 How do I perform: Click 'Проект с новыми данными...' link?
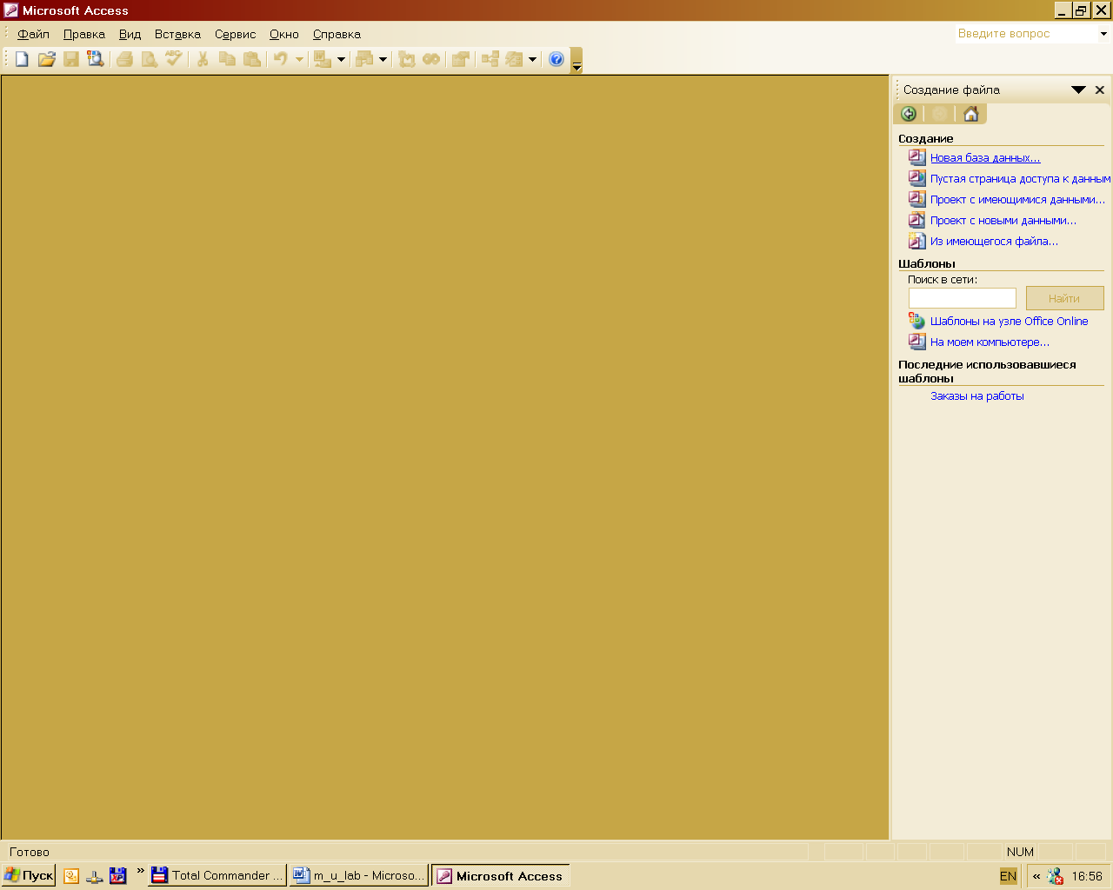1003,220
